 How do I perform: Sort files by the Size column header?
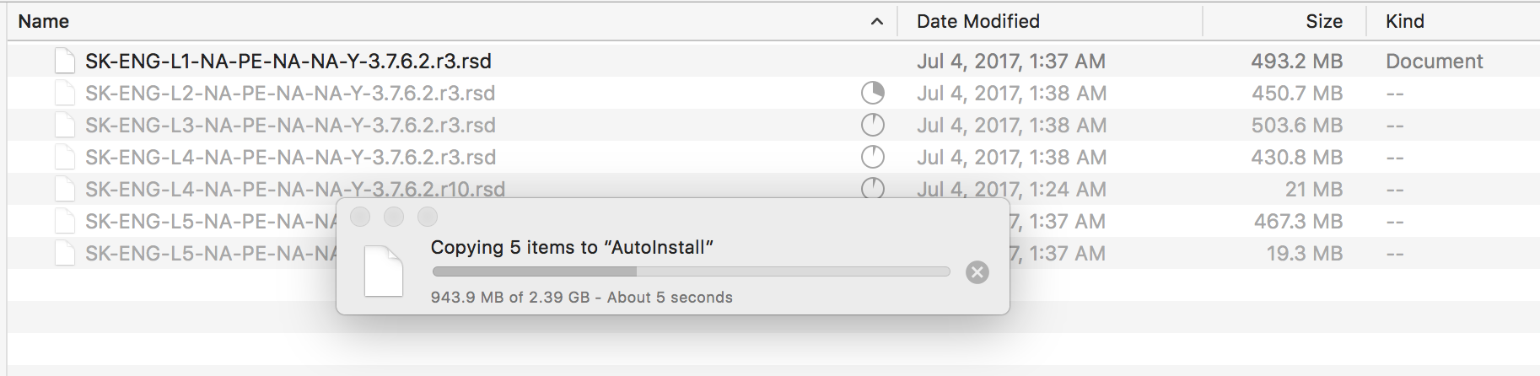[1324, 22]
